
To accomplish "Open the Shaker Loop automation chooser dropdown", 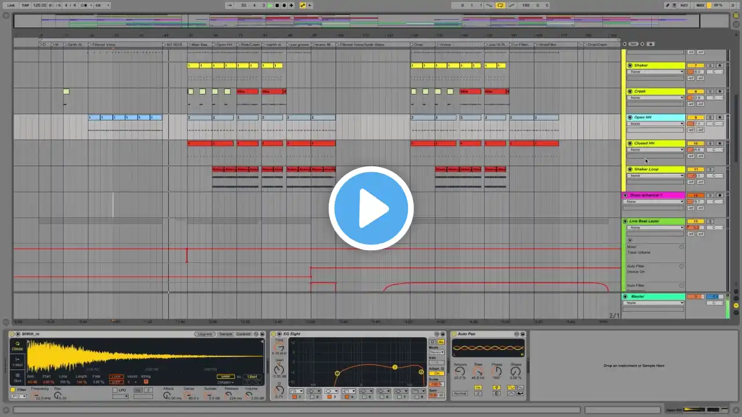I will (656, 175).
